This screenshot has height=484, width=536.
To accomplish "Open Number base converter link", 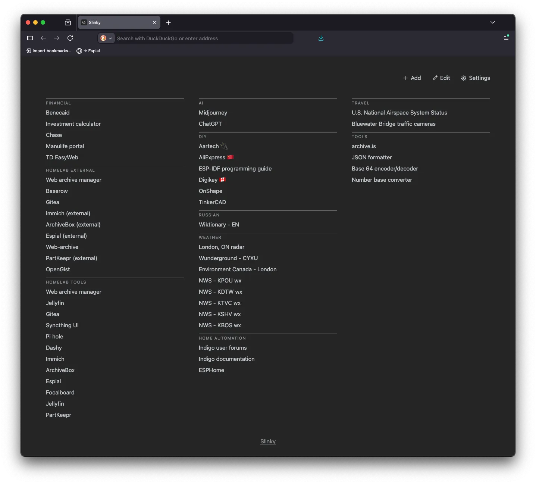I will coord(382,180).
